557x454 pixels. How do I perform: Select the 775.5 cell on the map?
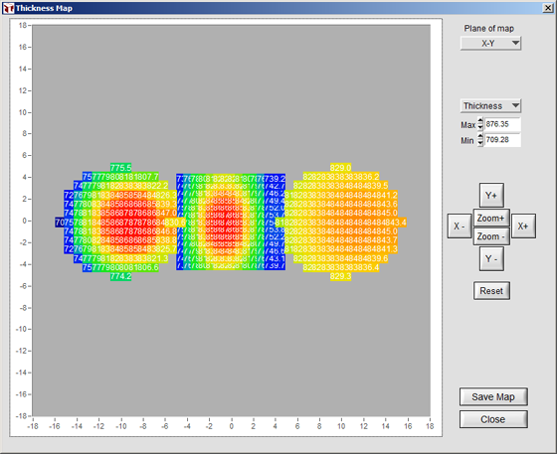[x=120, y=168]
